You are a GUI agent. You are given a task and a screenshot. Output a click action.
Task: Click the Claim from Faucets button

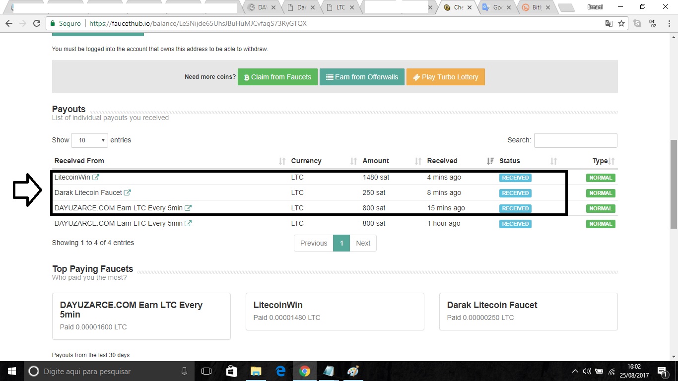point(277,77)
